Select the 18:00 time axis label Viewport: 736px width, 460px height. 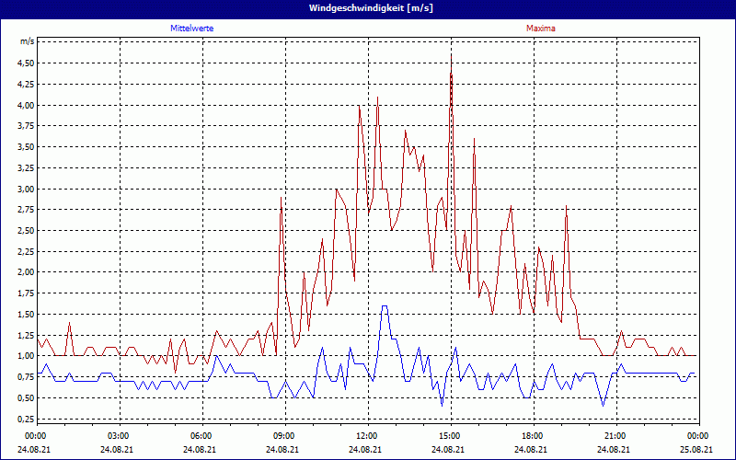click(533, 435)
